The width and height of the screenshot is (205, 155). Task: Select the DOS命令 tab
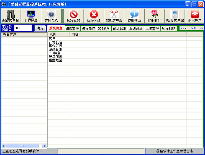coord(104,28)
